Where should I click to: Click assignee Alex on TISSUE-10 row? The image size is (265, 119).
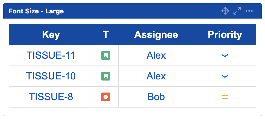[x=156, y=76]
